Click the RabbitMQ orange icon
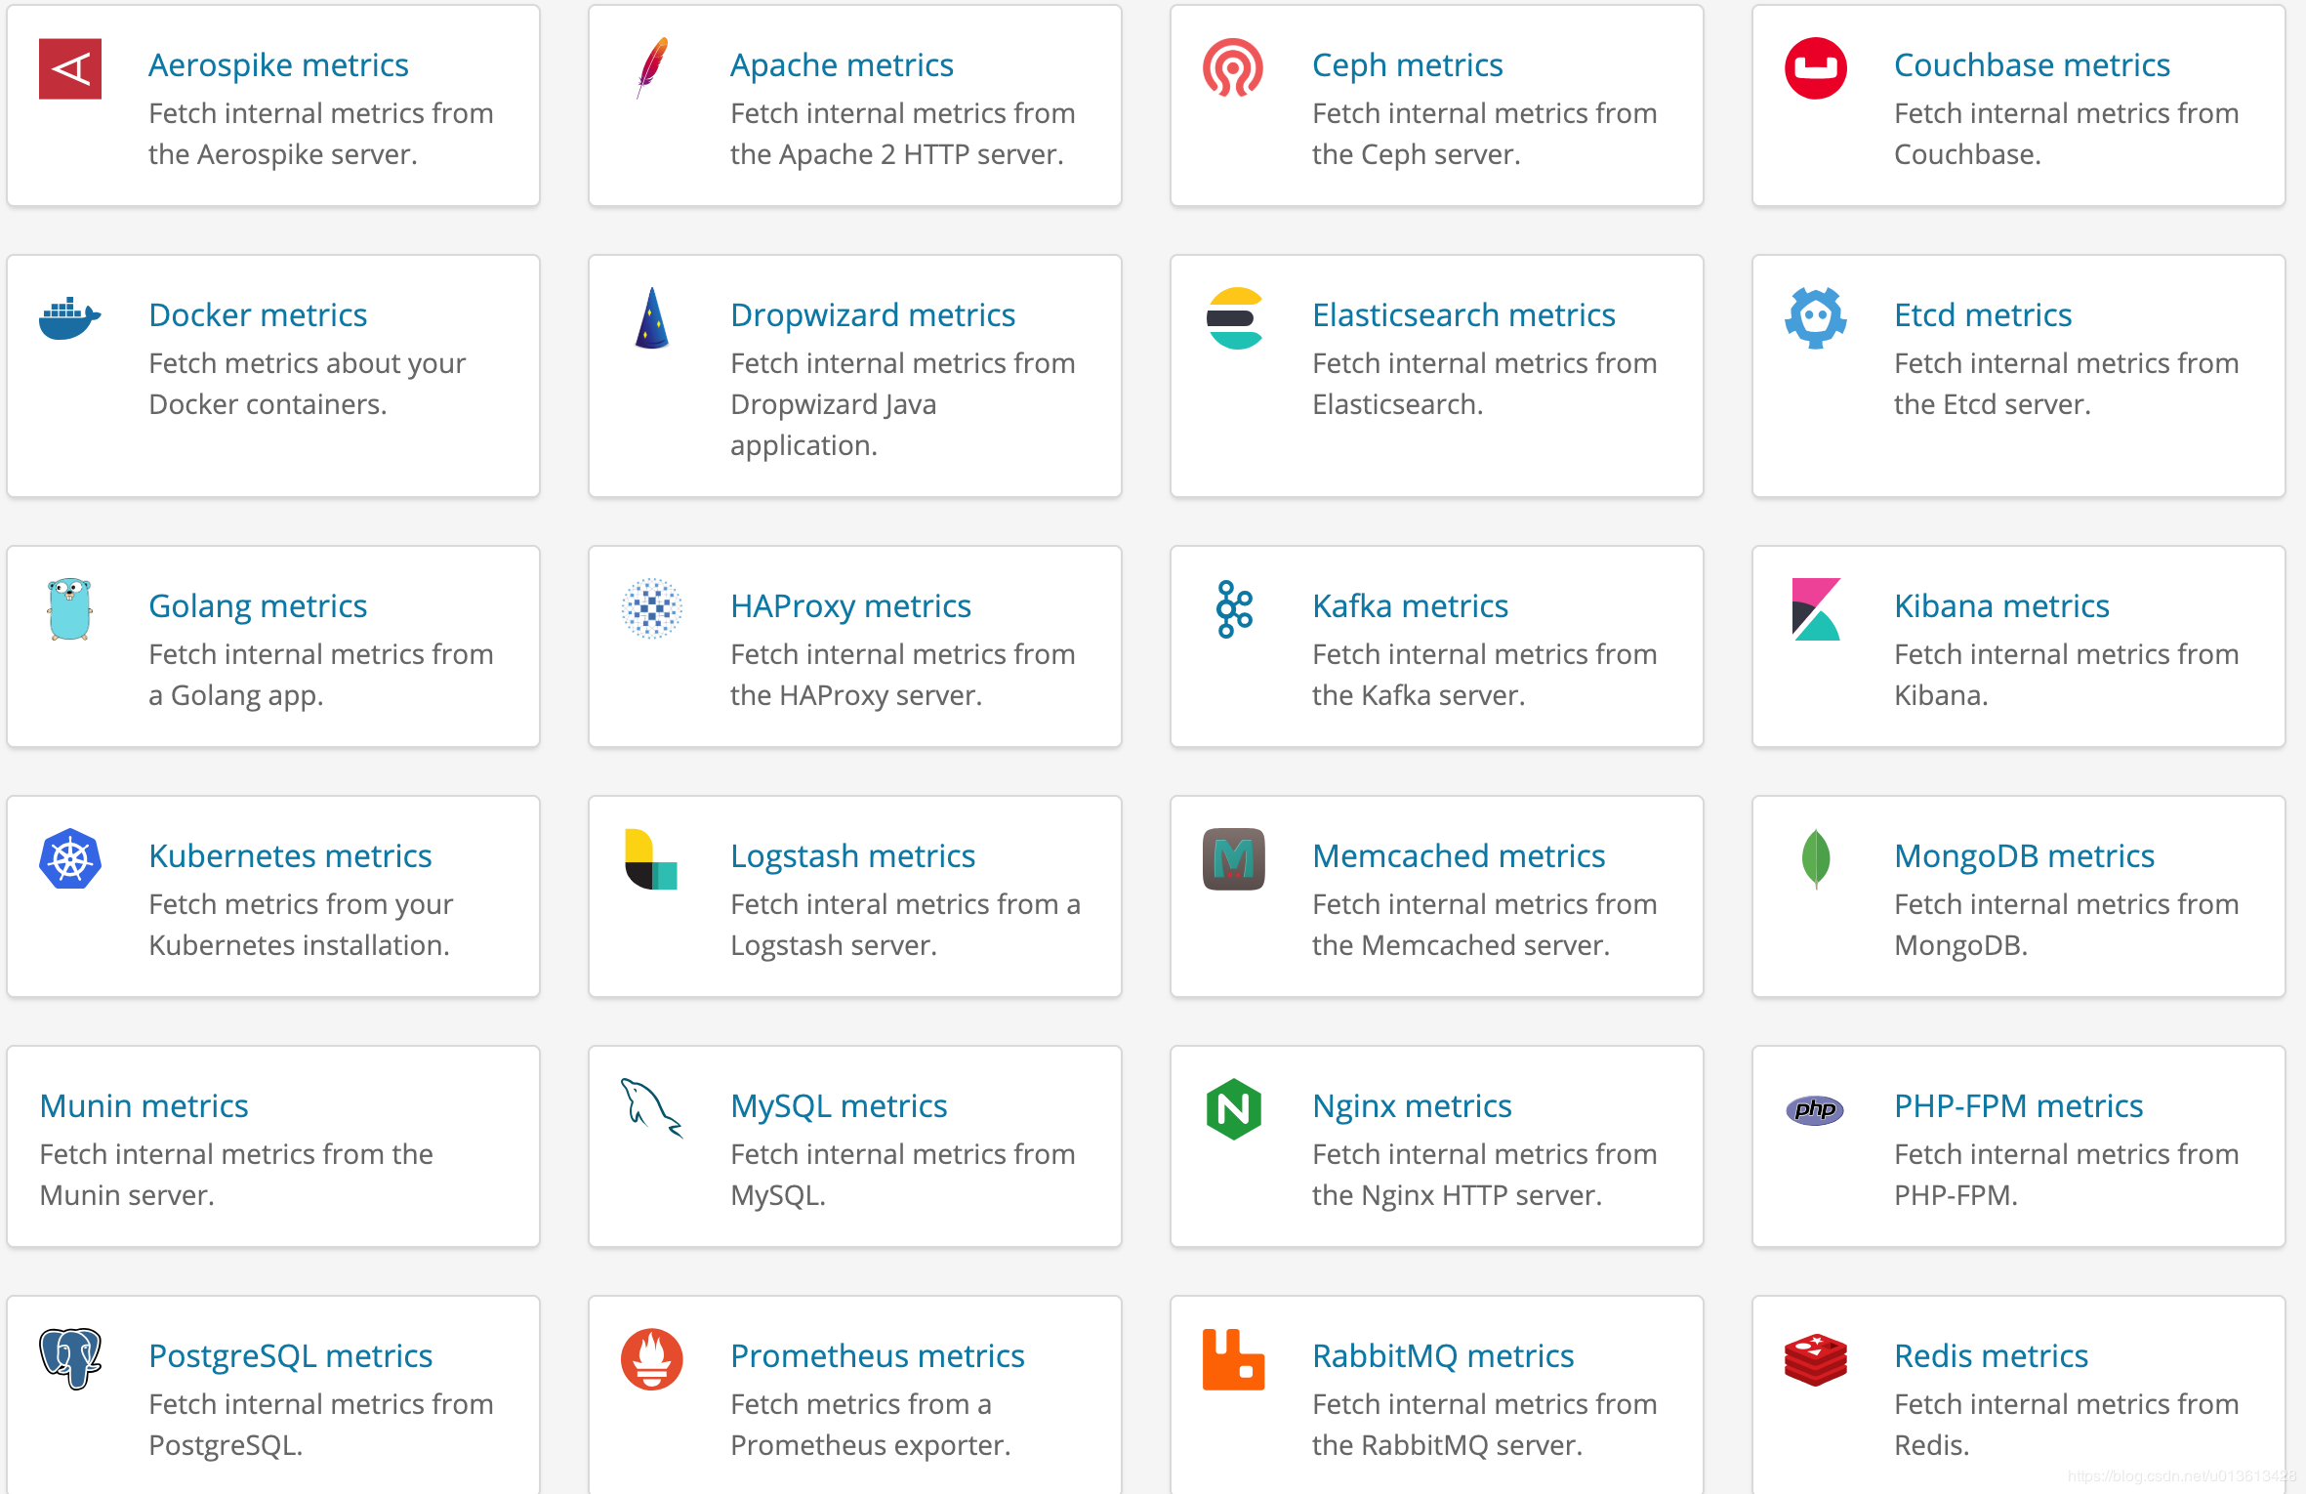The height and width of the screenshot is (1494, 2306). click(x=1234, y=1359)
